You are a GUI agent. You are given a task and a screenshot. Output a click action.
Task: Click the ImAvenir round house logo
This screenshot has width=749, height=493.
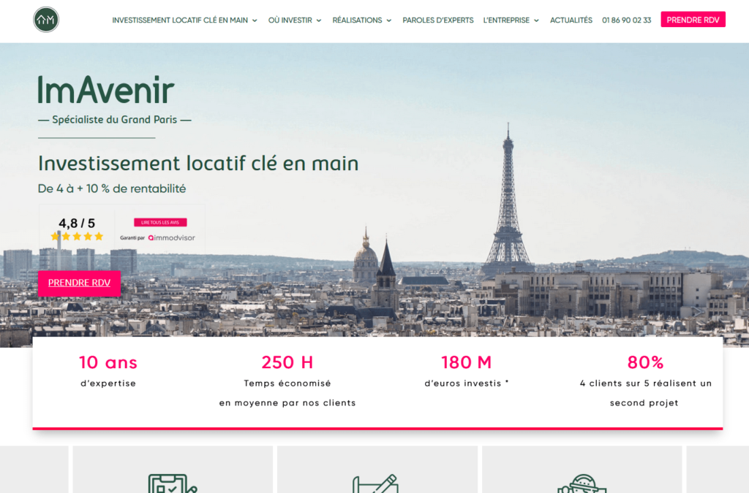46,20
